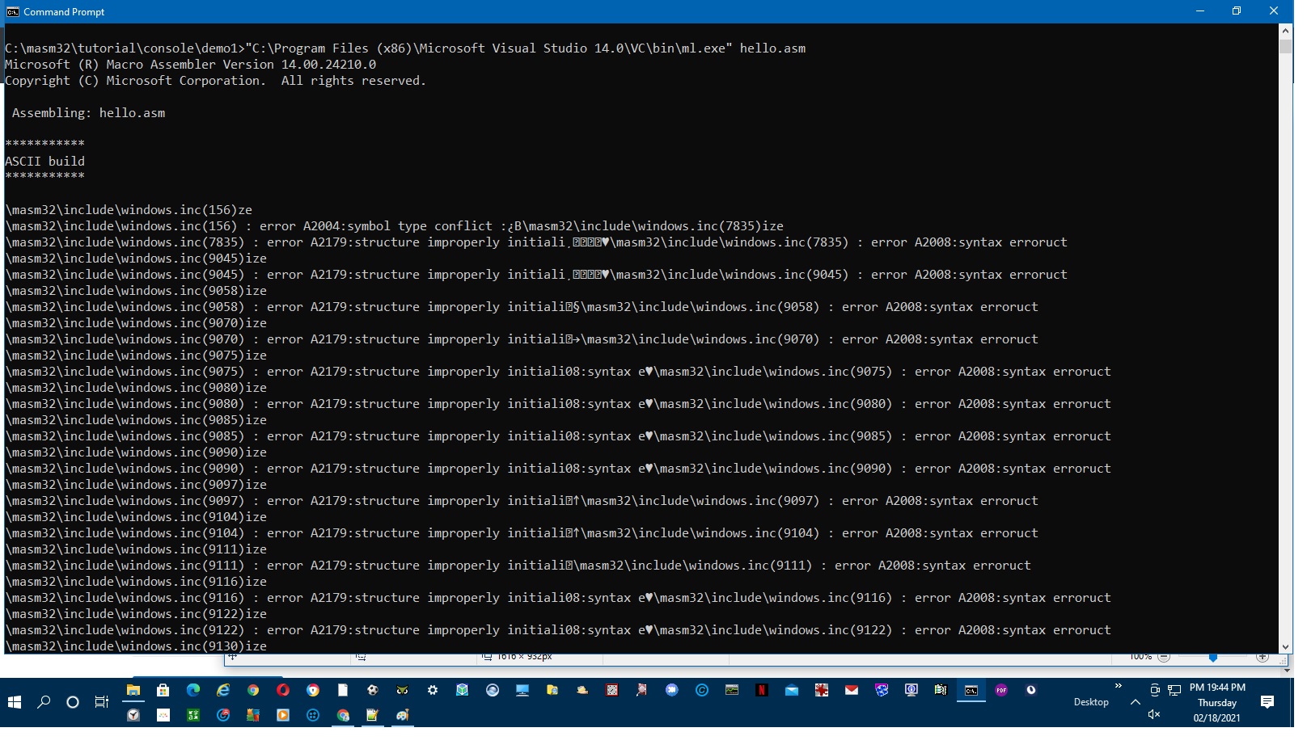Click the Paint window zoom slider thumb

tap(1213, 658)
